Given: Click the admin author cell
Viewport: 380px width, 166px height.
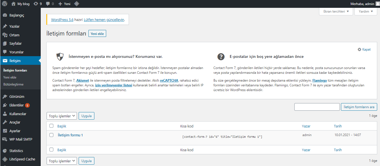Looking at the screenshot, I should pos(307,135).
